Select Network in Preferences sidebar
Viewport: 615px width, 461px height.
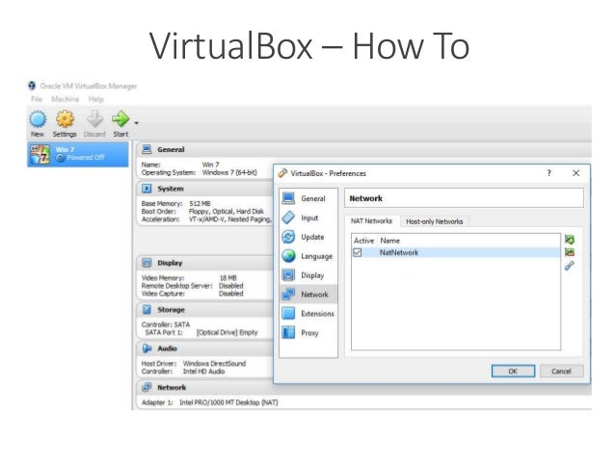coord(308,295)
